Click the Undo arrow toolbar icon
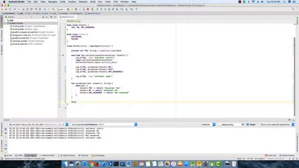Screen dimensions: 299x168 tap(14, 9)
